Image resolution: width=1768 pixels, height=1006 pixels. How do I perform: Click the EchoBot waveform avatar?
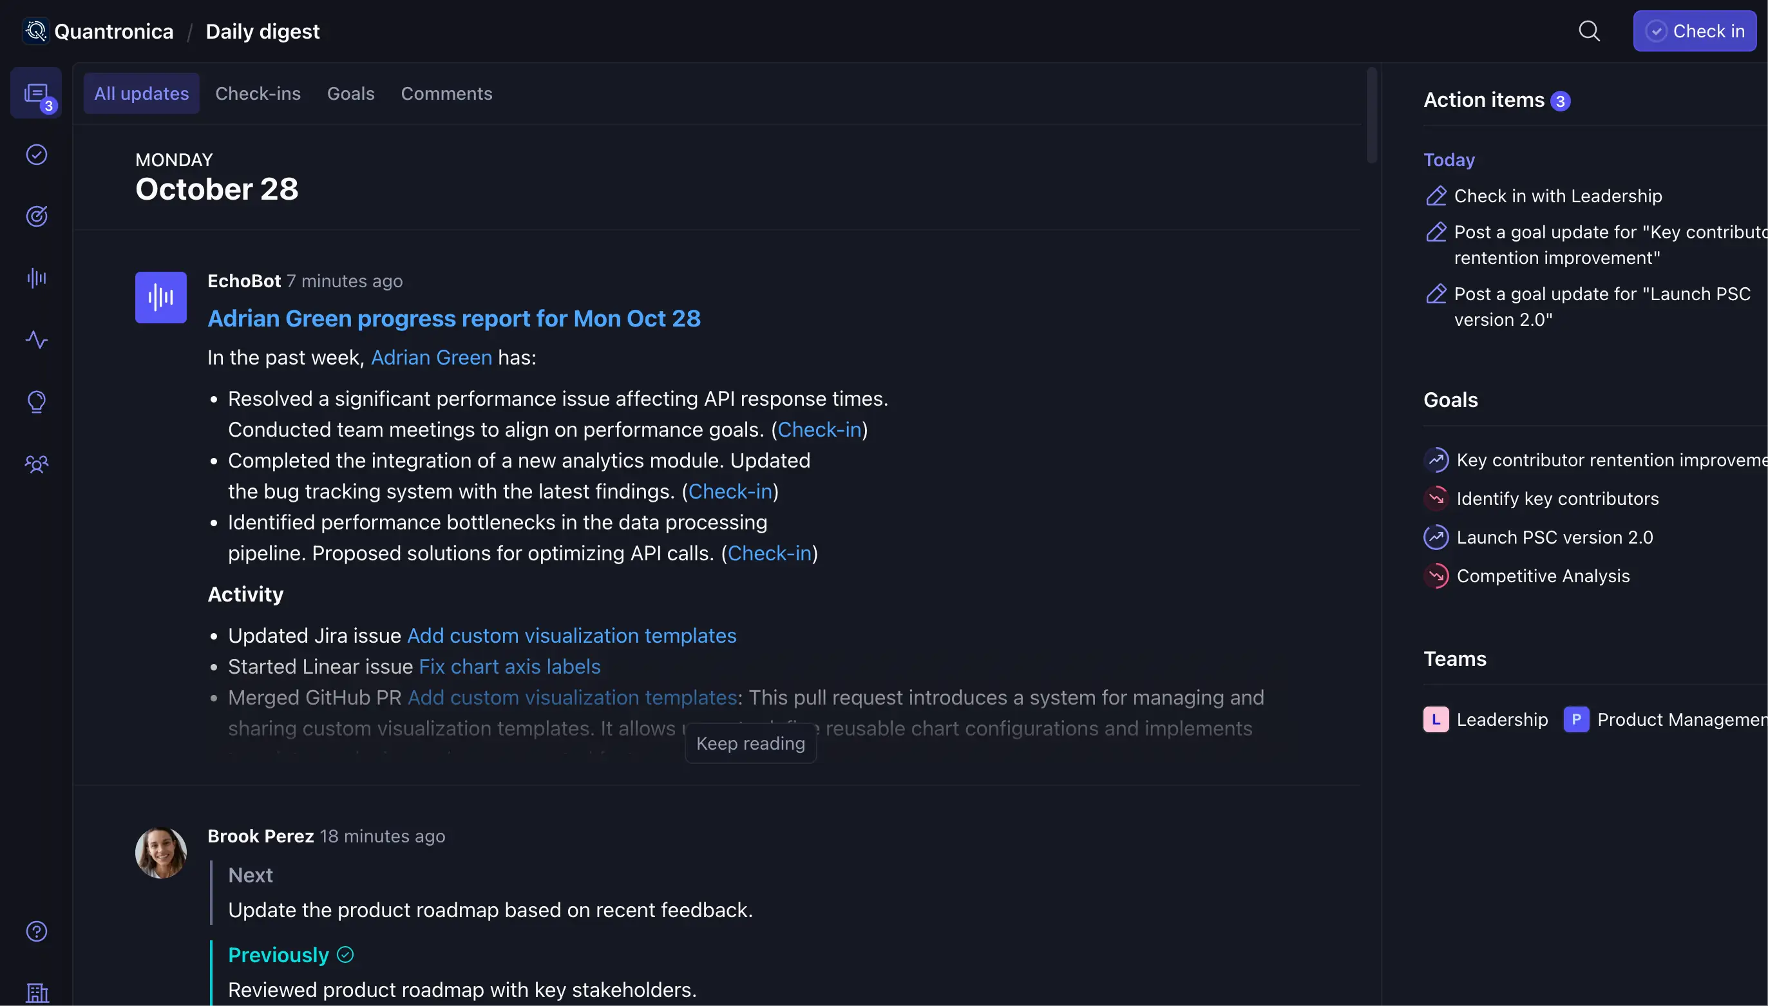coord(160,297)
